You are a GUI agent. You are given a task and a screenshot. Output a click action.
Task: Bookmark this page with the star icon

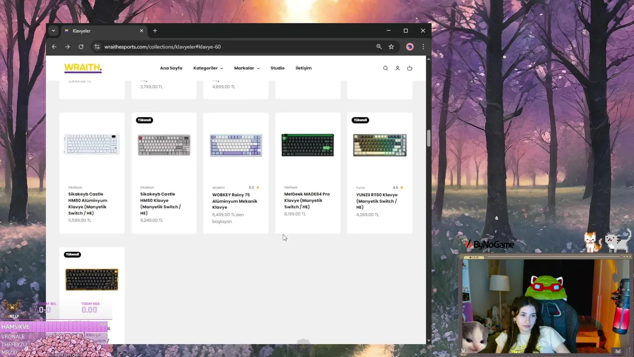391,47
